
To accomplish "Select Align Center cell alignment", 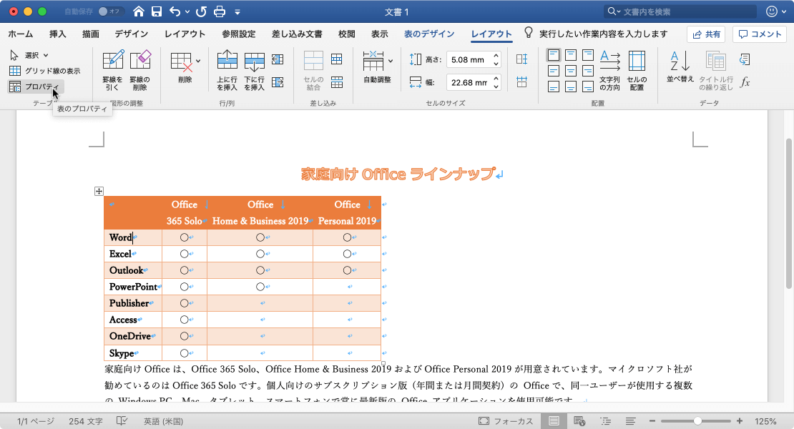I will (571, 71).
